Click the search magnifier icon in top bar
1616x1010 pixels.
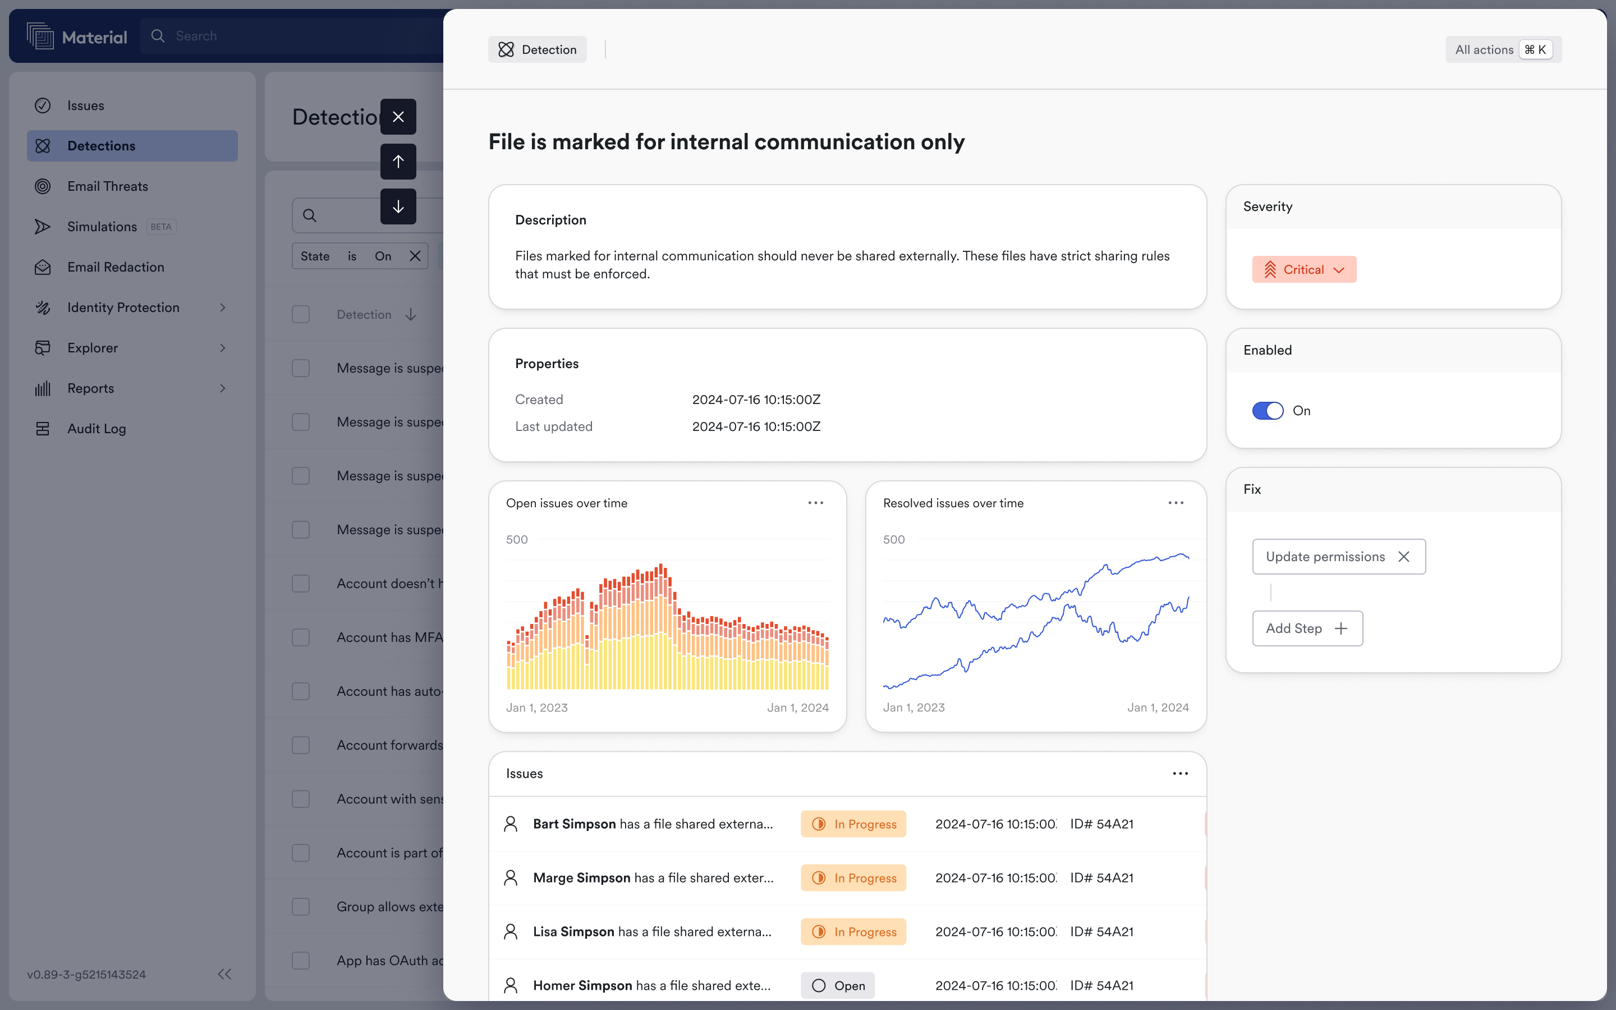[x=158, y=36]
